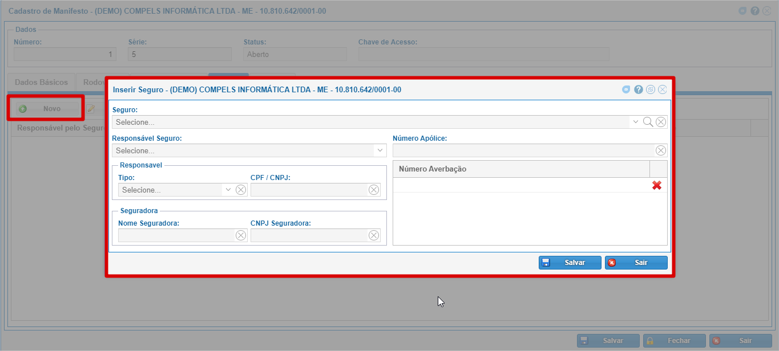Click the empty Número Averbação row cell

pos(522,185)
